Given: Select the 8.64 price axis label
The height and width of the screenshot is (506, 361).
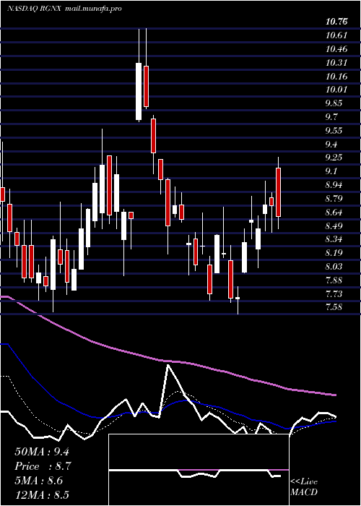Looking at the screenshot, I should (x=334, y=212).
